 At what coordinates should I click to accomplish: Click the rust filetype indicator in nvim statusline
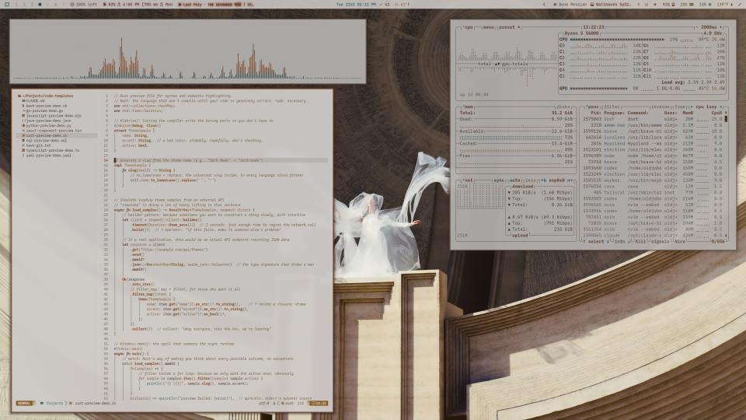coord(288,404)
